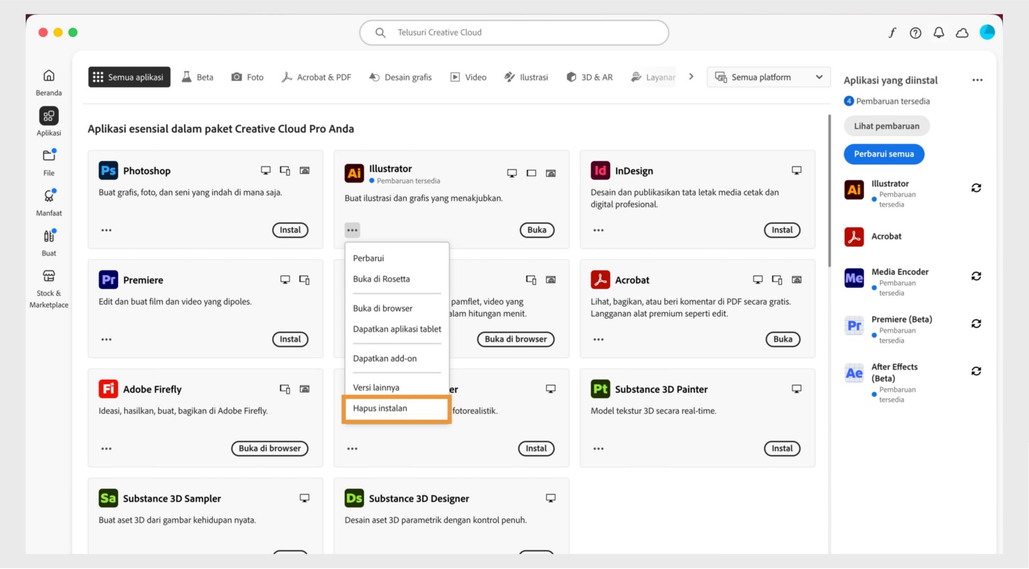Open the Aplikasi sidebar section
1029x569 pixels.
click(49, 122)
